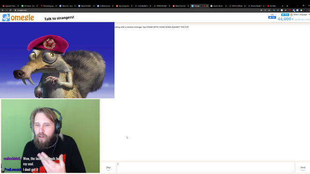Restore the browser window

pyautogui.click(x=303, y=5)
